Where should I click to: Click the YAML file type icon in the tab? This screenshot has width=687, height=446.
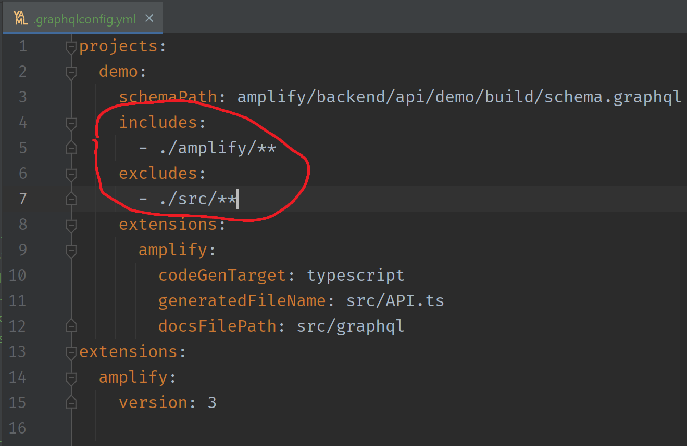(x=20, y=17)
